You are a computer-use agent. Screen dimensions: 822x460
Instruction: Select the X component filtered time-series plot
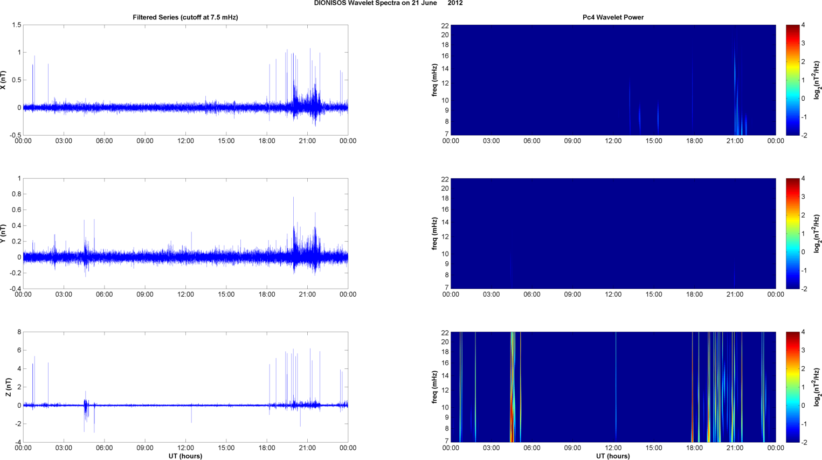185,80
